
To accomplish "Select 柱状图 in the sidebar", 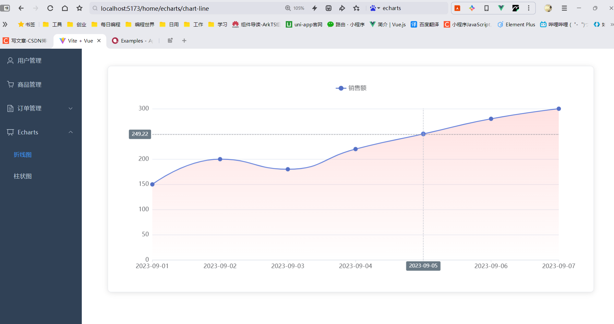I will pyautogui.click(x=23, y=176).
